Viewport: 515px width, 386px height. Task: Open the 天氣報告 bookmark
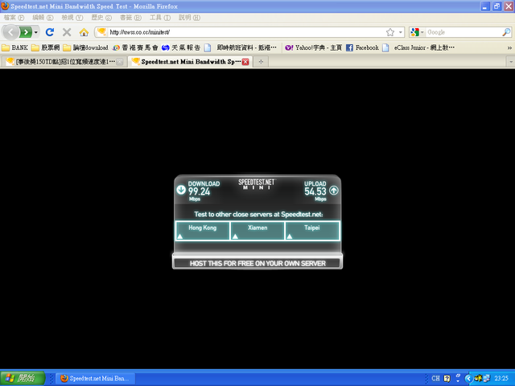click(181, 47)
